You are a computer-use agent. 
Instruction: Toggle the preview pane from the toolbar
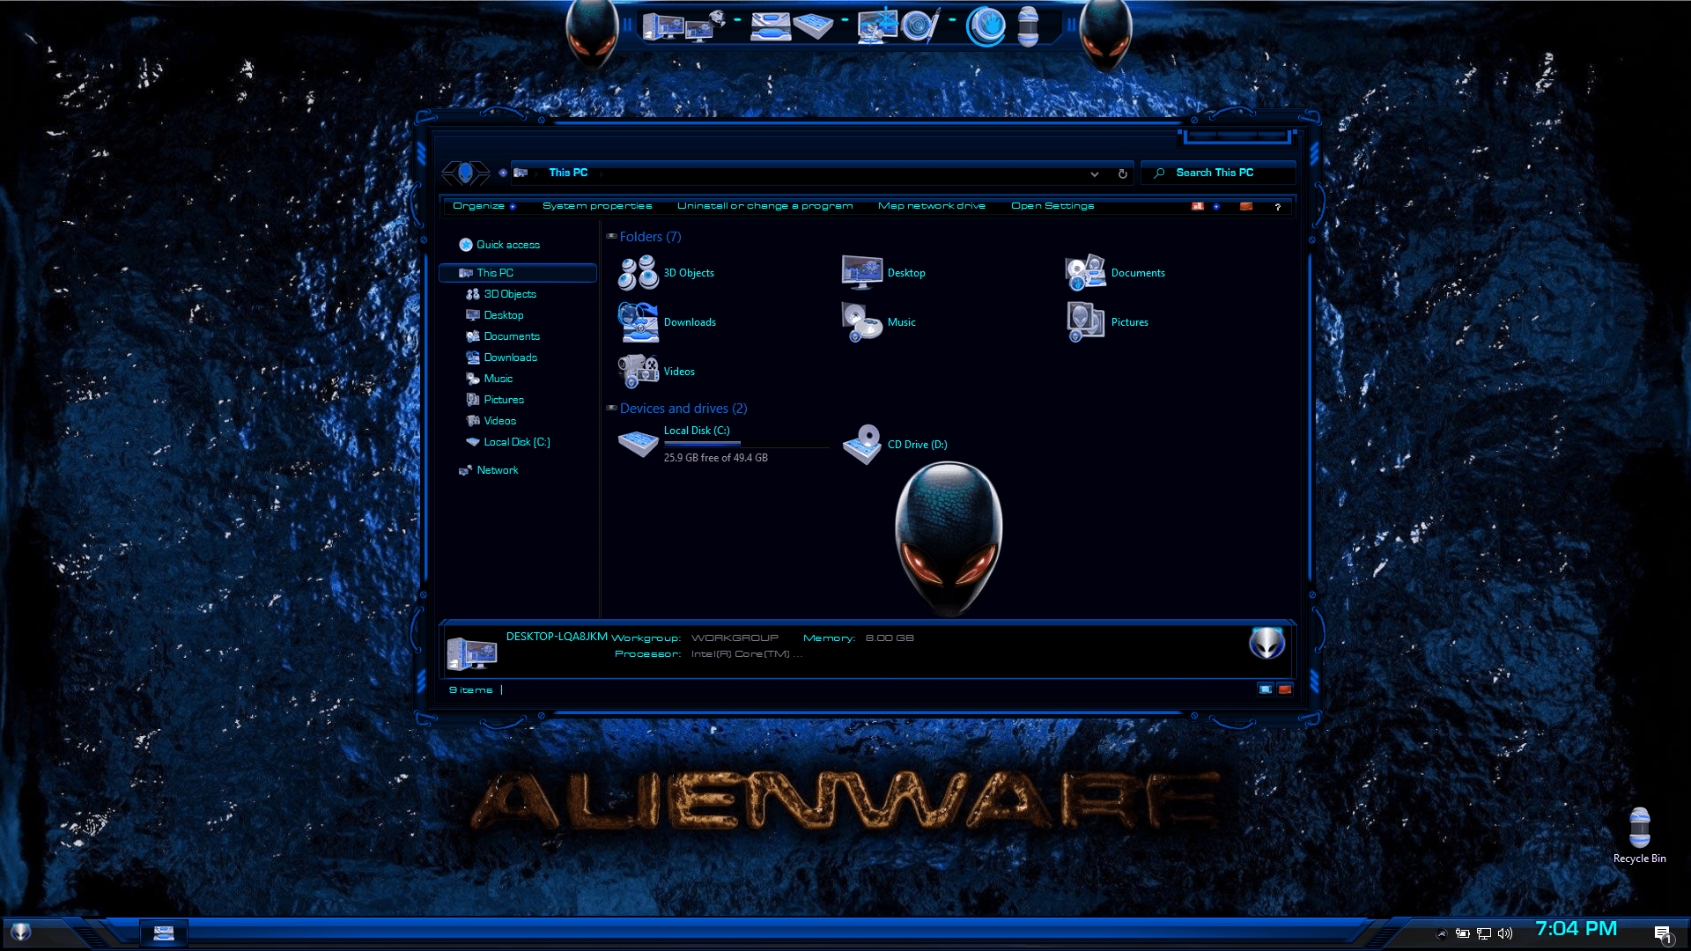coord(1246,206)
